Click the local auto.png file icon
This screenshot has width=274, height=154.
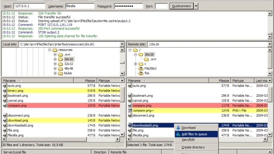pos(5,86)
